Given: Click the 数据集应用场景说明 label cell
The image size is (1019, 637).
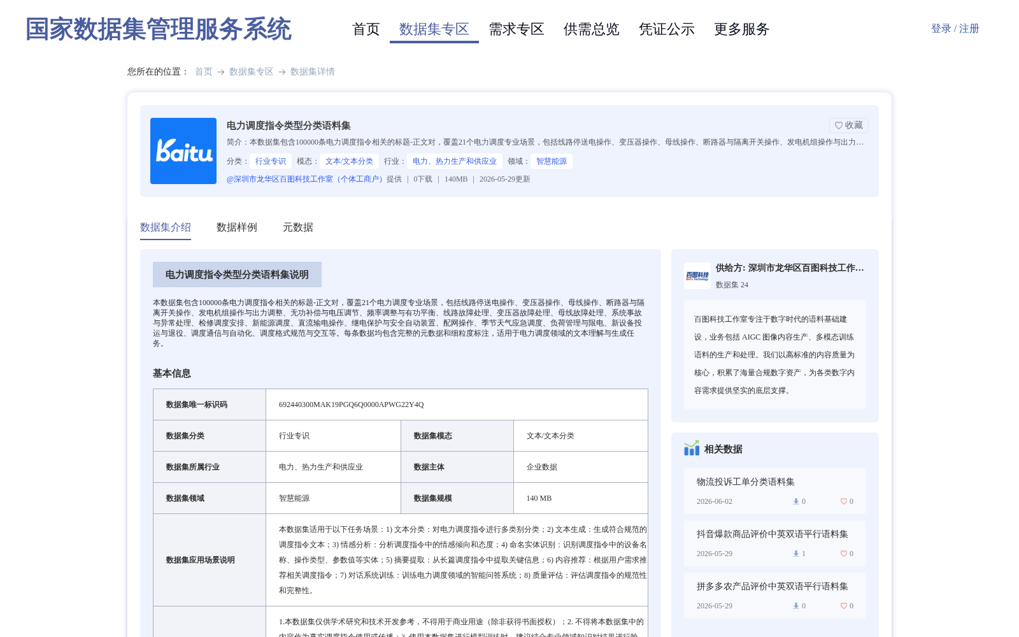Looking at the screenshot, I should tap(210, 560).
